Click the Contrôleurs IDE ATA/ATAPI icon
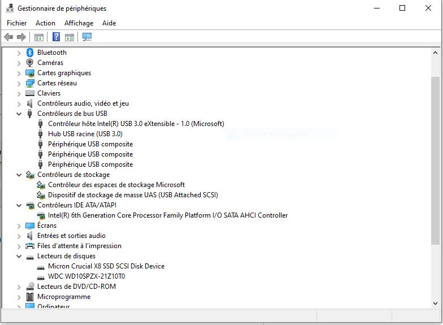Image resolution: width=443 pixels, height=325 pixels. [30, 206]
